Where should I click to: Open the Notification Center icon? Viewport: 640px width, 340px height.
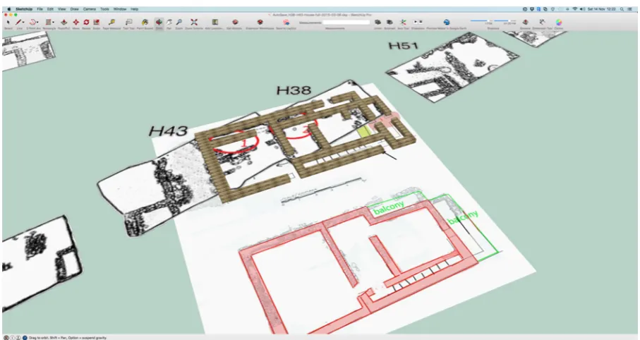[630, 9]
